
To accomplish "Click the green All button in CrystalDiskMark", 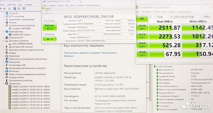I will (142, 19).
